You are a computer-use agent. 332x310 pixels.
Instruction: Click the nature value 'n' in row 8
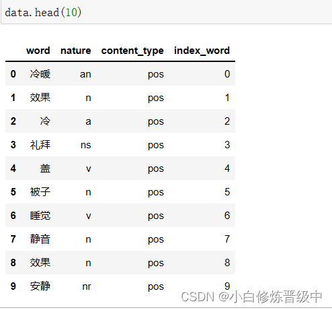[88, 263]
